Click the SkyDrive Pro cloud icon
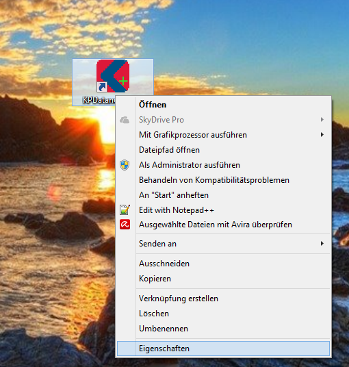Viewport: 349px width, 367px height. click(x=125, y=120)
